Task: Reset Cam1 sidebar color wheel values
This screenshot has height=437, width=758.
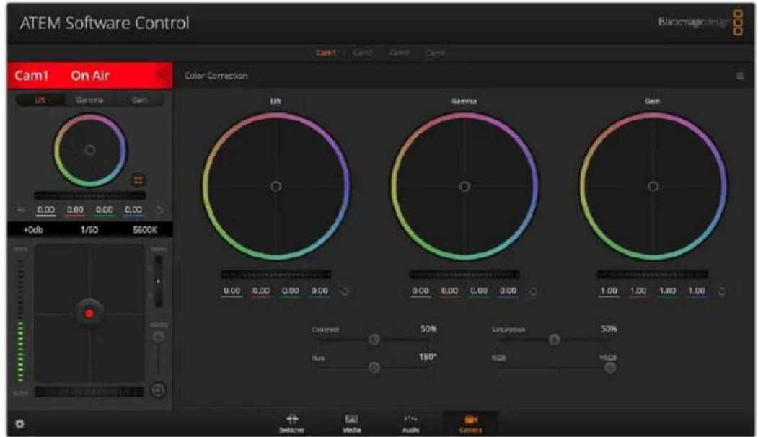Action: 159,211
